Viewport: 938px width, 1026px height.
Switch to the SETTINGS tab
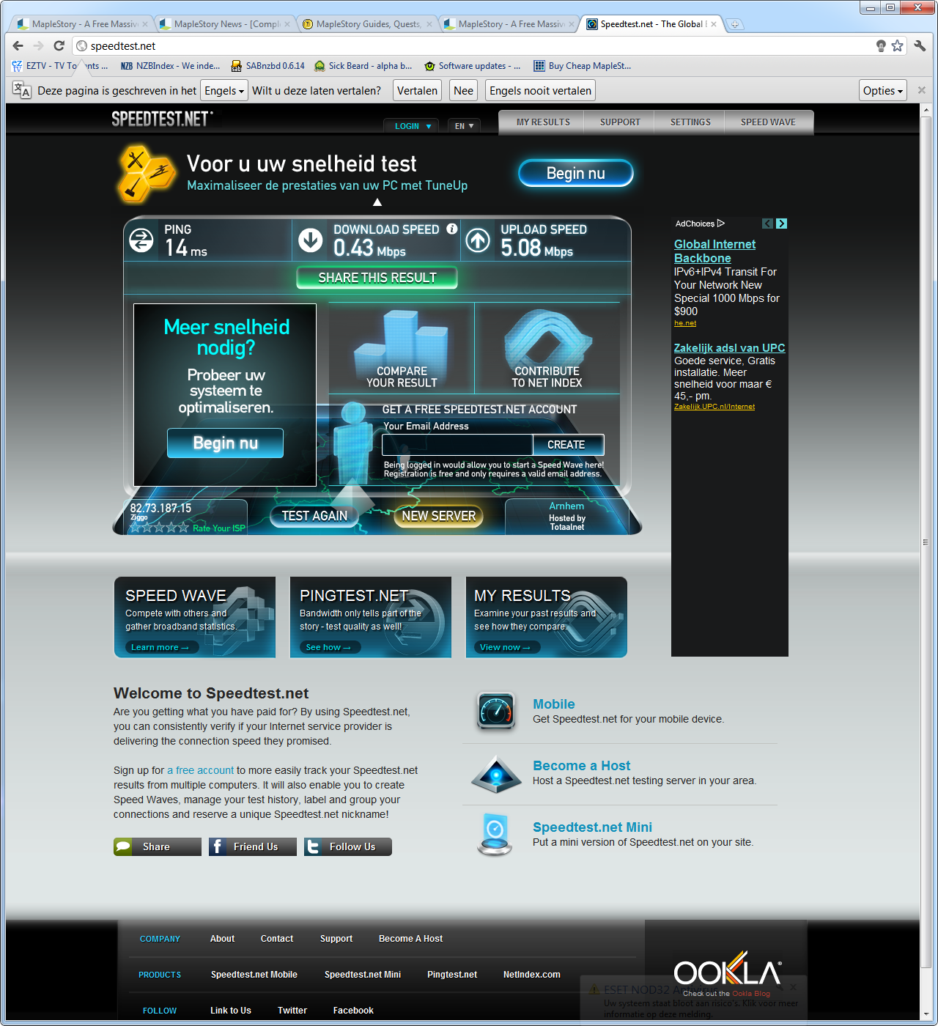(x=690, y=122)
